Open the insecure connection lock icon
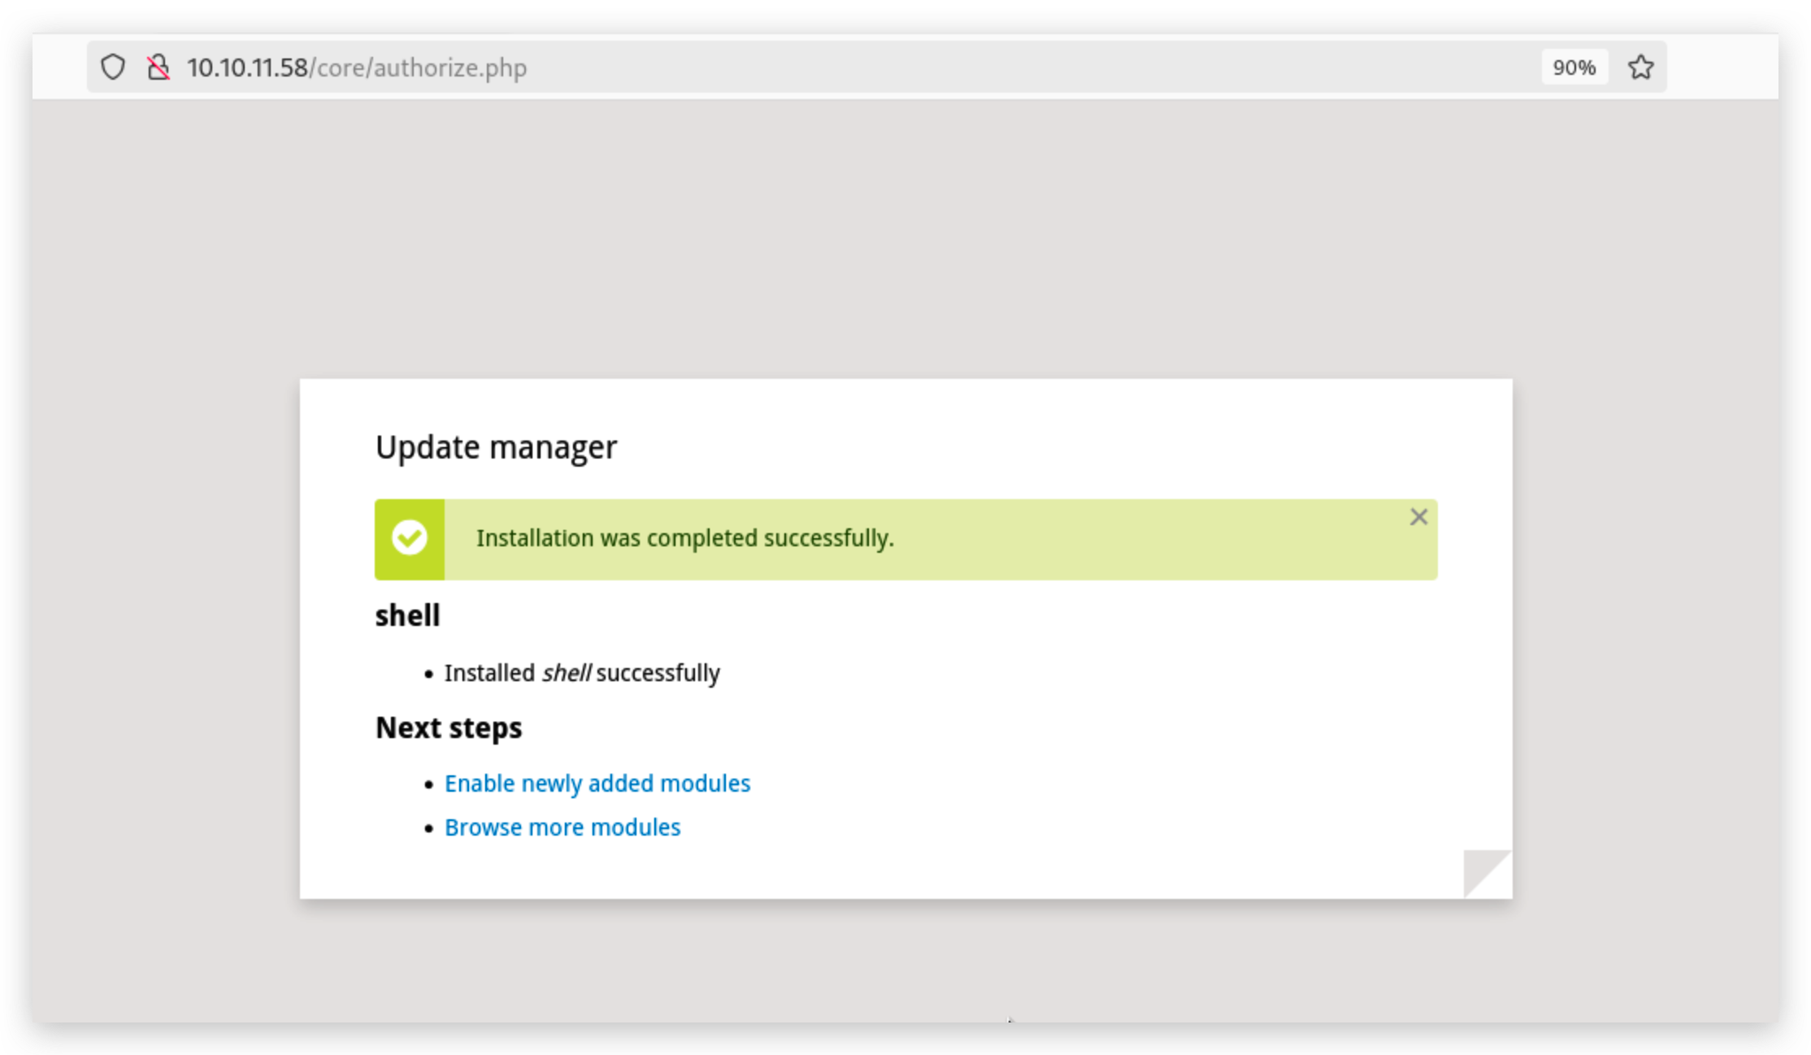Viewport: 1811px width, 1055px height. point(159,67)
